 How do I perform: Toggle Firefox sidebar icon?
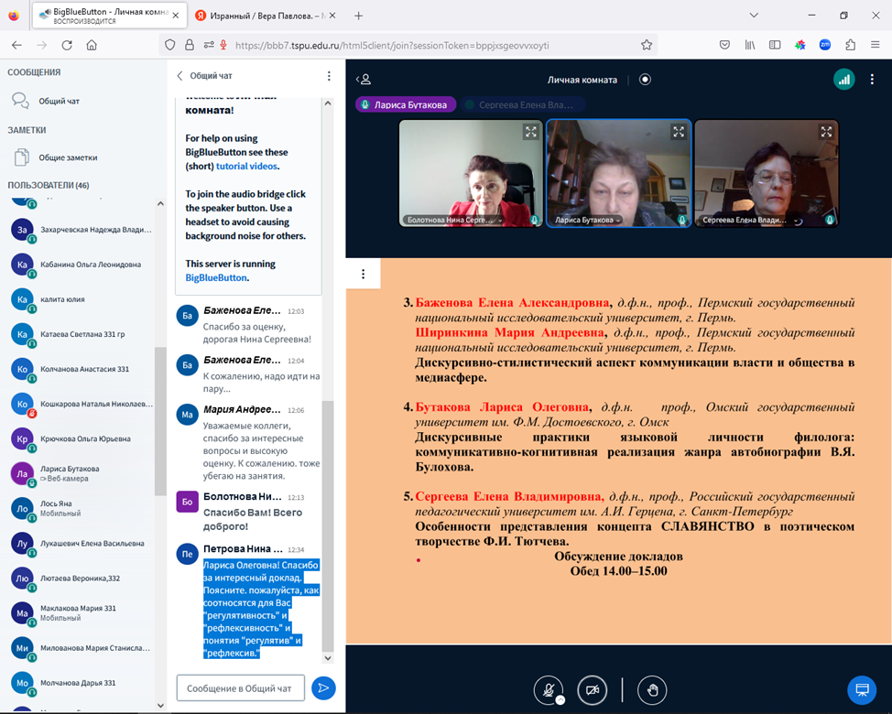tap(775, 45)
